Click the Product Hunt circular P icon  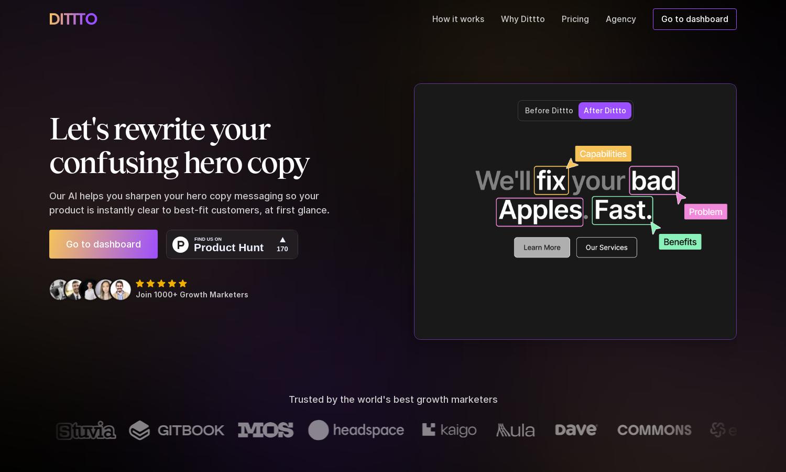tap(180, 244)
